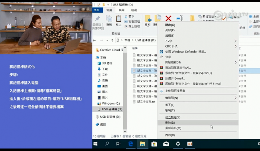
Task: Click the 名稱 column header
Action: tap(135, 48)
